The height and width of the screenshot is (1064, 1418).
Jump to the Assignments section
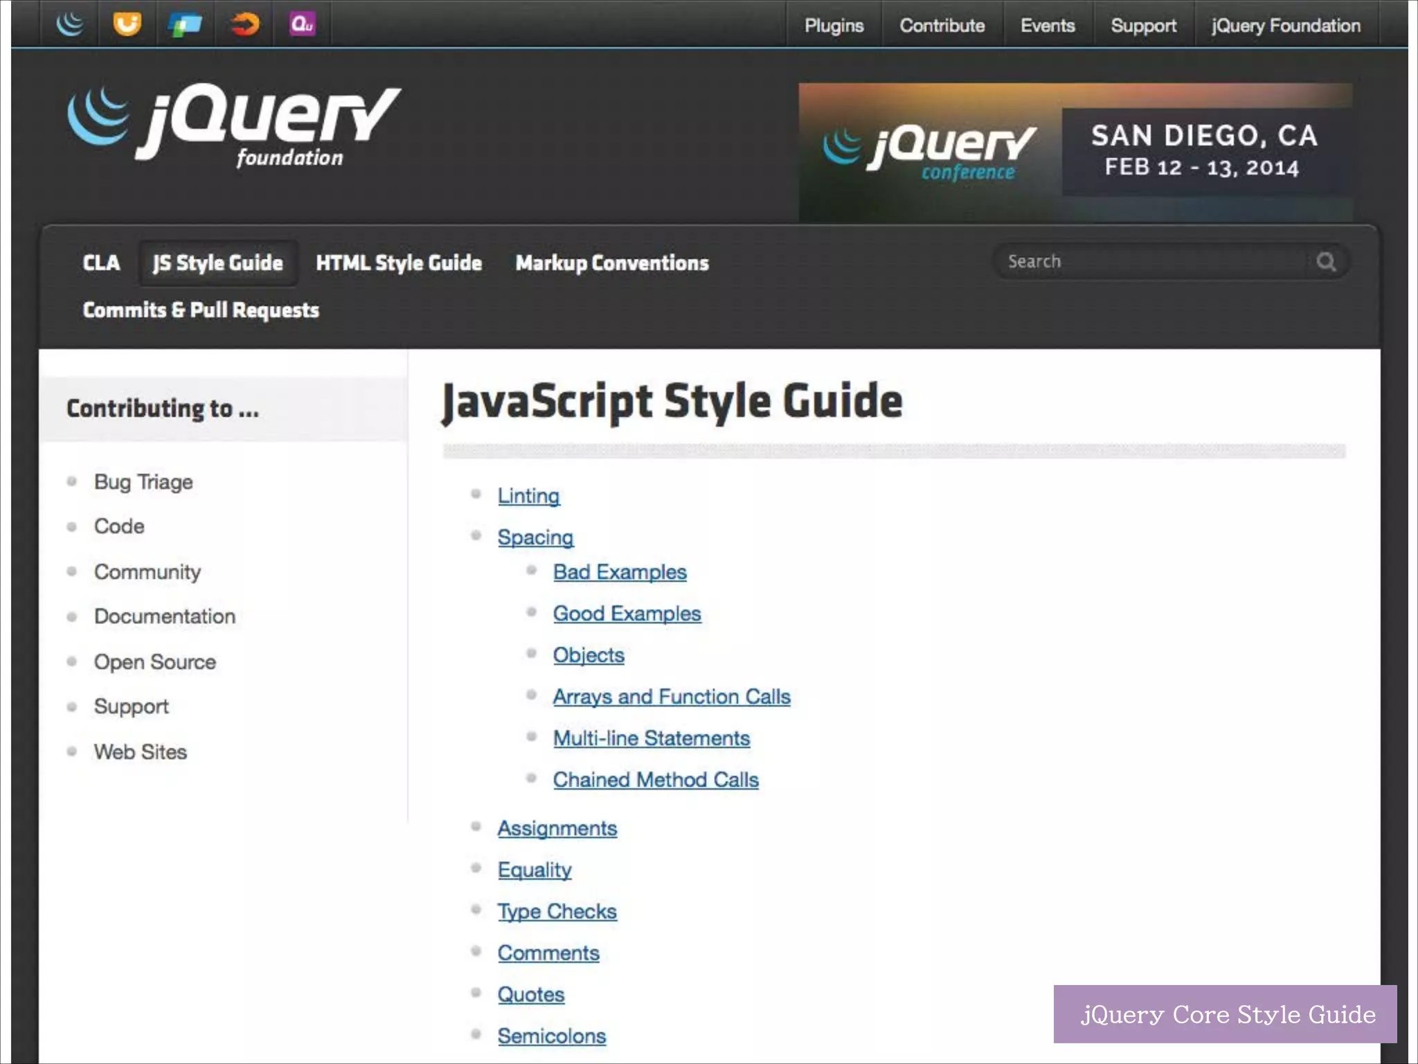(557, 828)
